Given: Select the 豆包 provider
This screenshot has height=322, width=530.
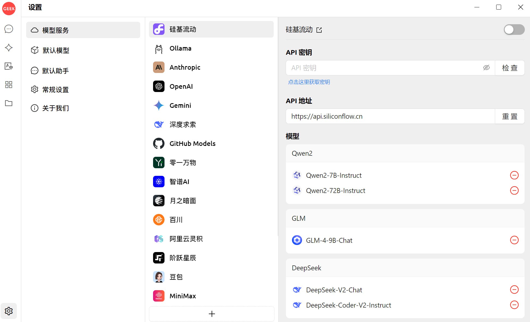Looking at the screenshot, I should coord(211,277).
